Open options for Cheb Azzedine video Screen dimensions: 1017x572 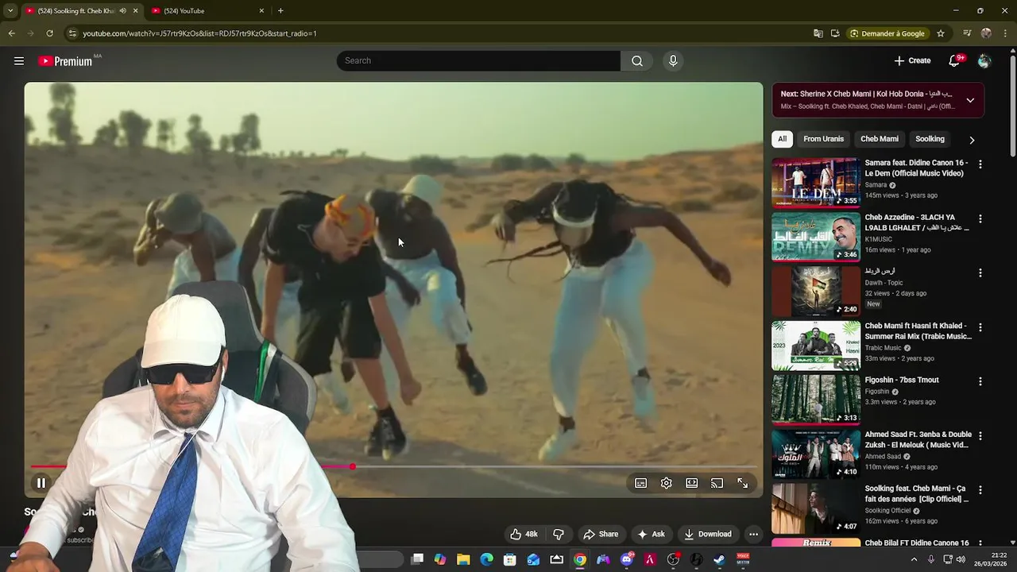coord(980,218)
